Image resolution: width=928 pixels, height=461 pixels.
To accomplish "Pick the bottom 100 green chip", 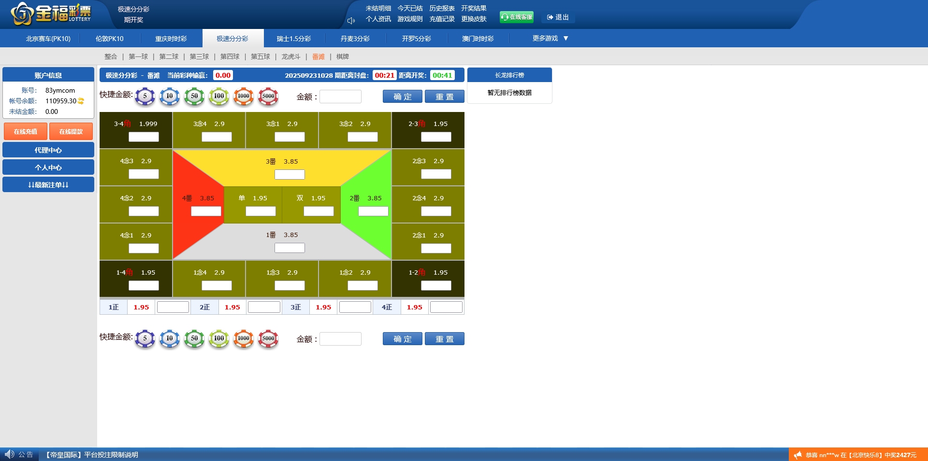I will click(x=219, y=339).
